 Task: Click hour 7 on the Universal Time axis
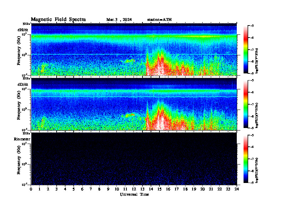click(91, 189)
